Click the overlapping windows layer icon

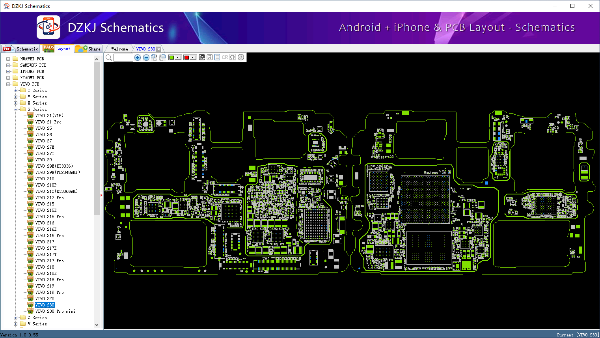202,57
